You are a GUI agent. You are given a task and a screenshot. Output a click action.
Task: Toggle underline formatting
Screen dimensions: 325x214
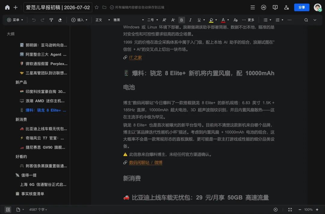(x=199, y=20)
